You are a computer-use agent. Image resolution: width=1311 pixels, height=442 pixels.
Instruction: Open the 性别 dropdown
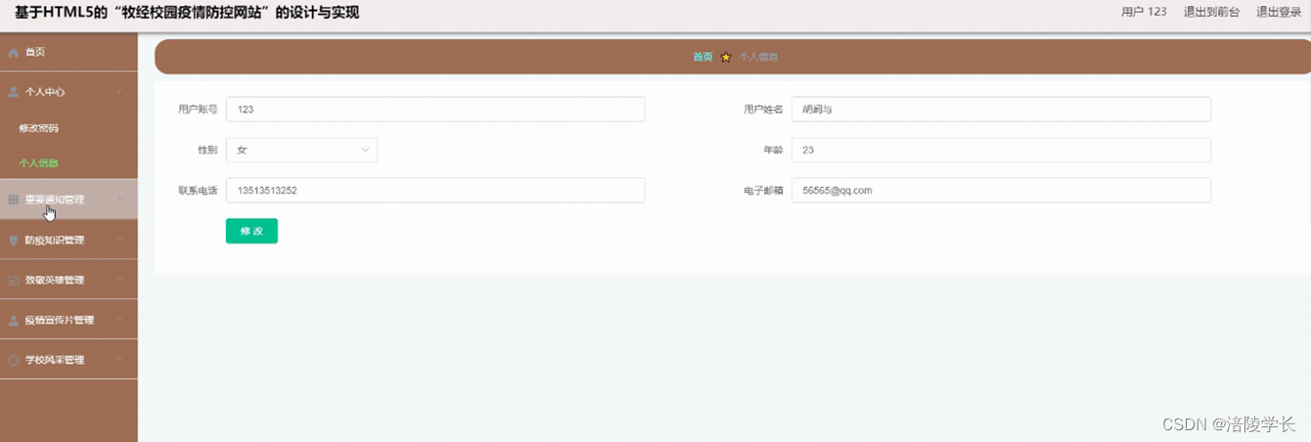tap(301, 150)
